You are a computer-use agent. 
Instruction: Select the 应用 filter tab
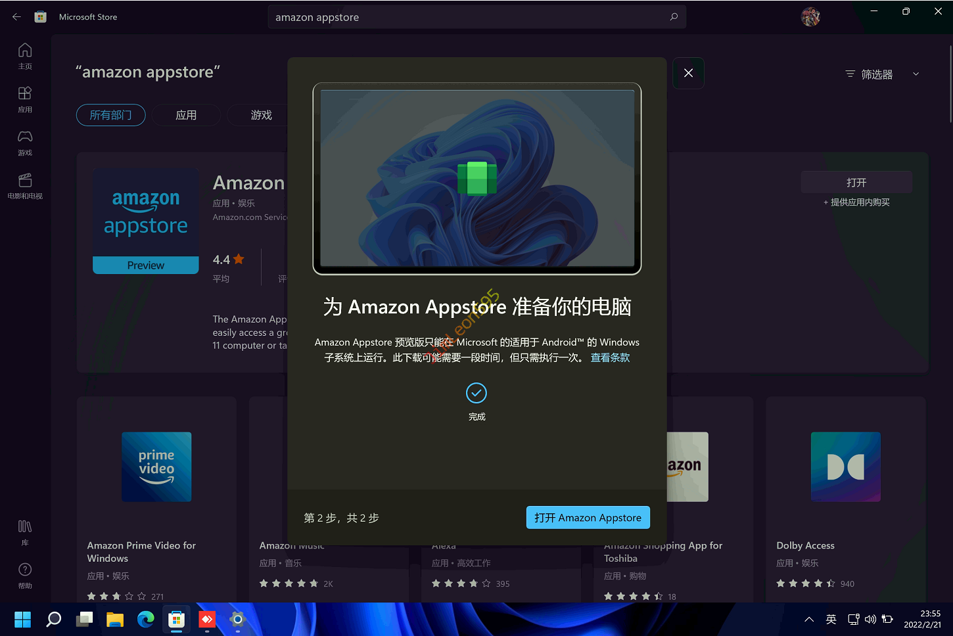coord(186,115)
